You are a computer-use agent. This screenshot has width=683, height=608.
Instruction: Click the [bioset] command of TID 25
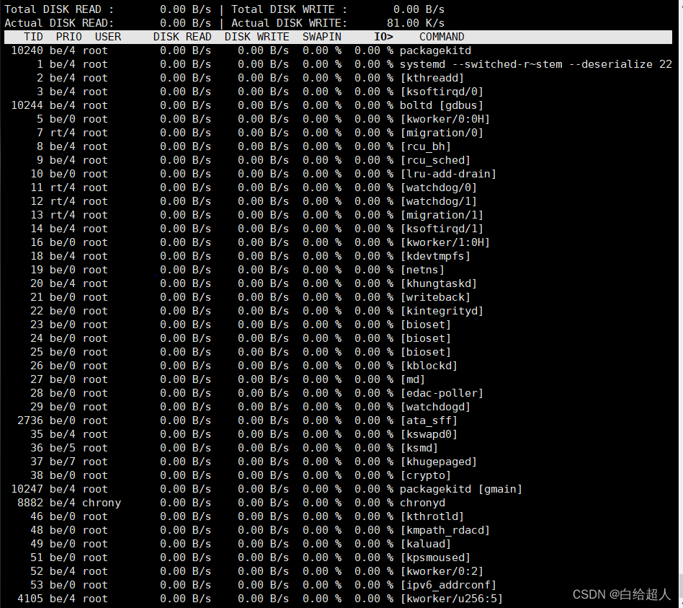(x=426, y=352)
